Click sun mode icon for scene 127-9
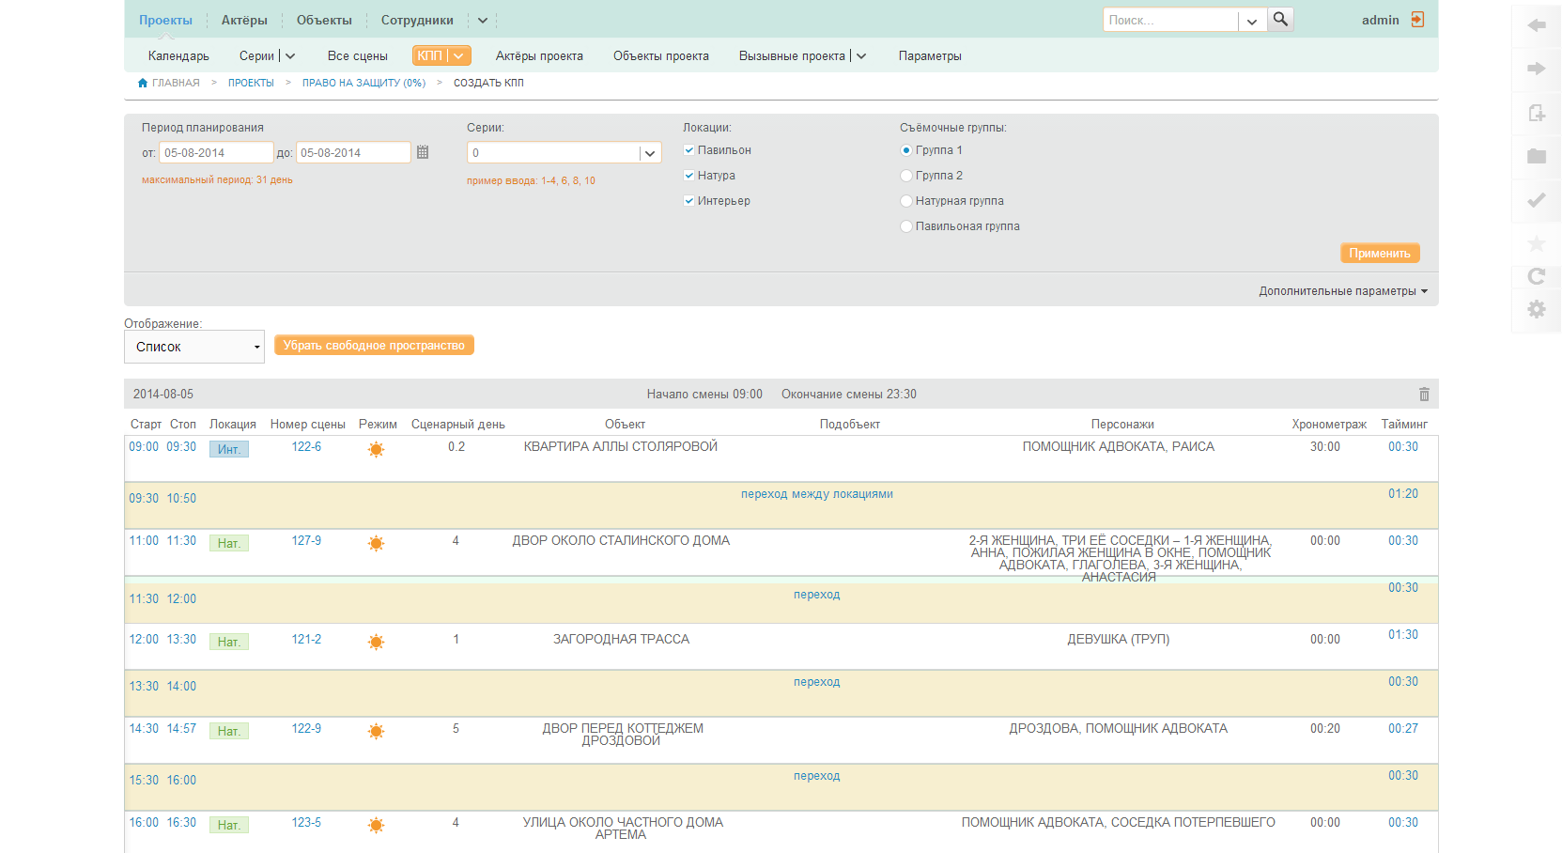Screen dimensions: 1562x853 tap(376, 544)
